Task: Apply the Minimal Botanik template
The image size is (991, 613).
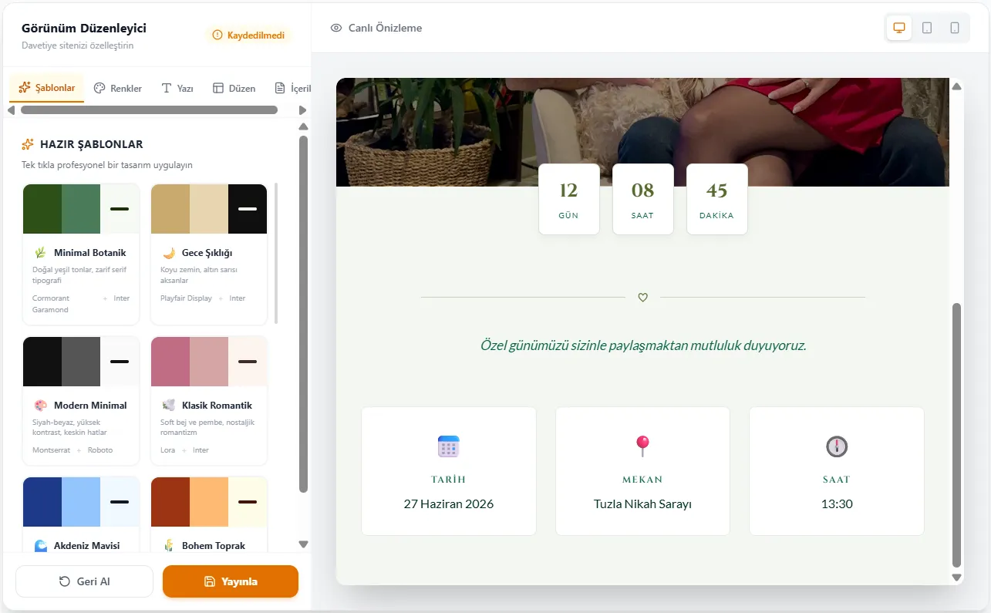Action: tap(81, 254)
